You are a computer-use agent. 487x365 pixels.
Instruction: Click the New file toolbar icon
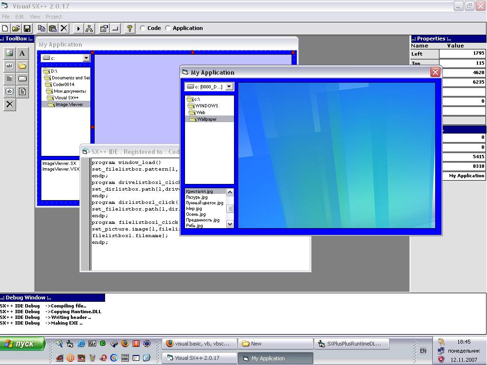tap(5, 29)
